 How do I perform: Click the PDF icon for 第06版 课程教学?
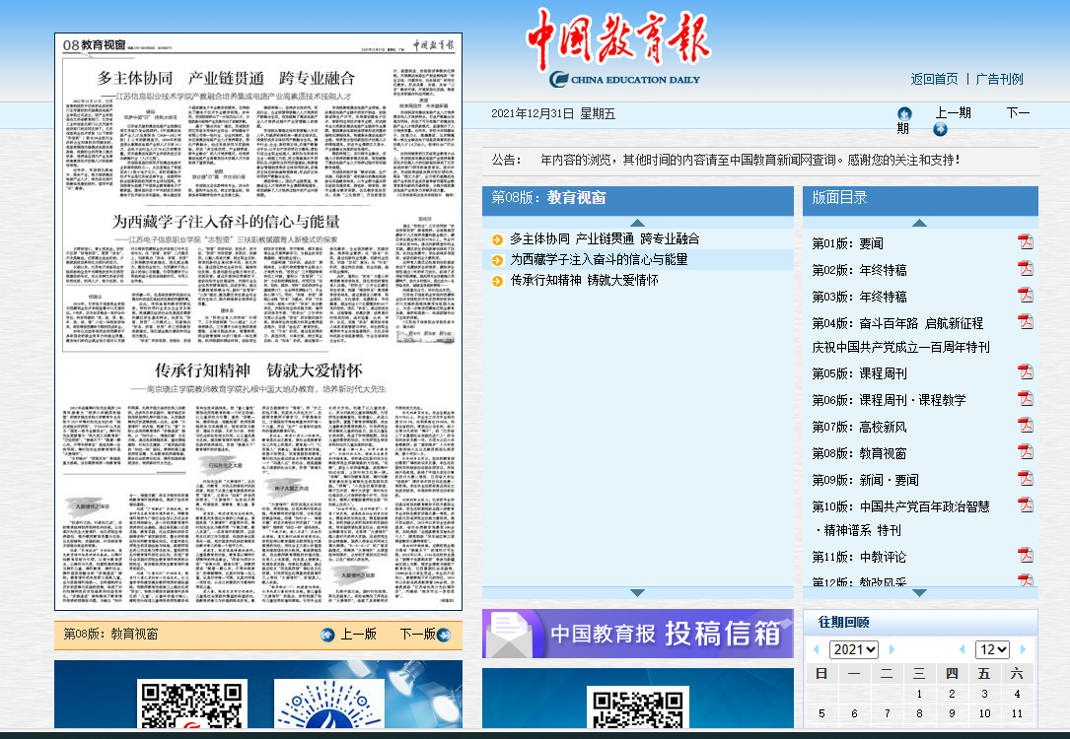coord(1025,399)
